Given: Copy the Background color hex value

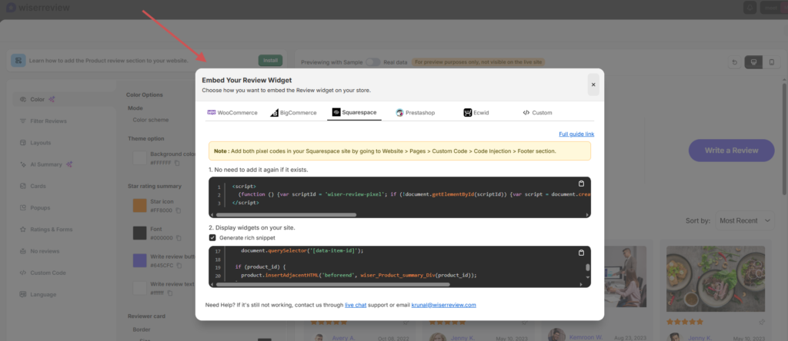Looking at the screenshot, I should (x=177, y=163).
